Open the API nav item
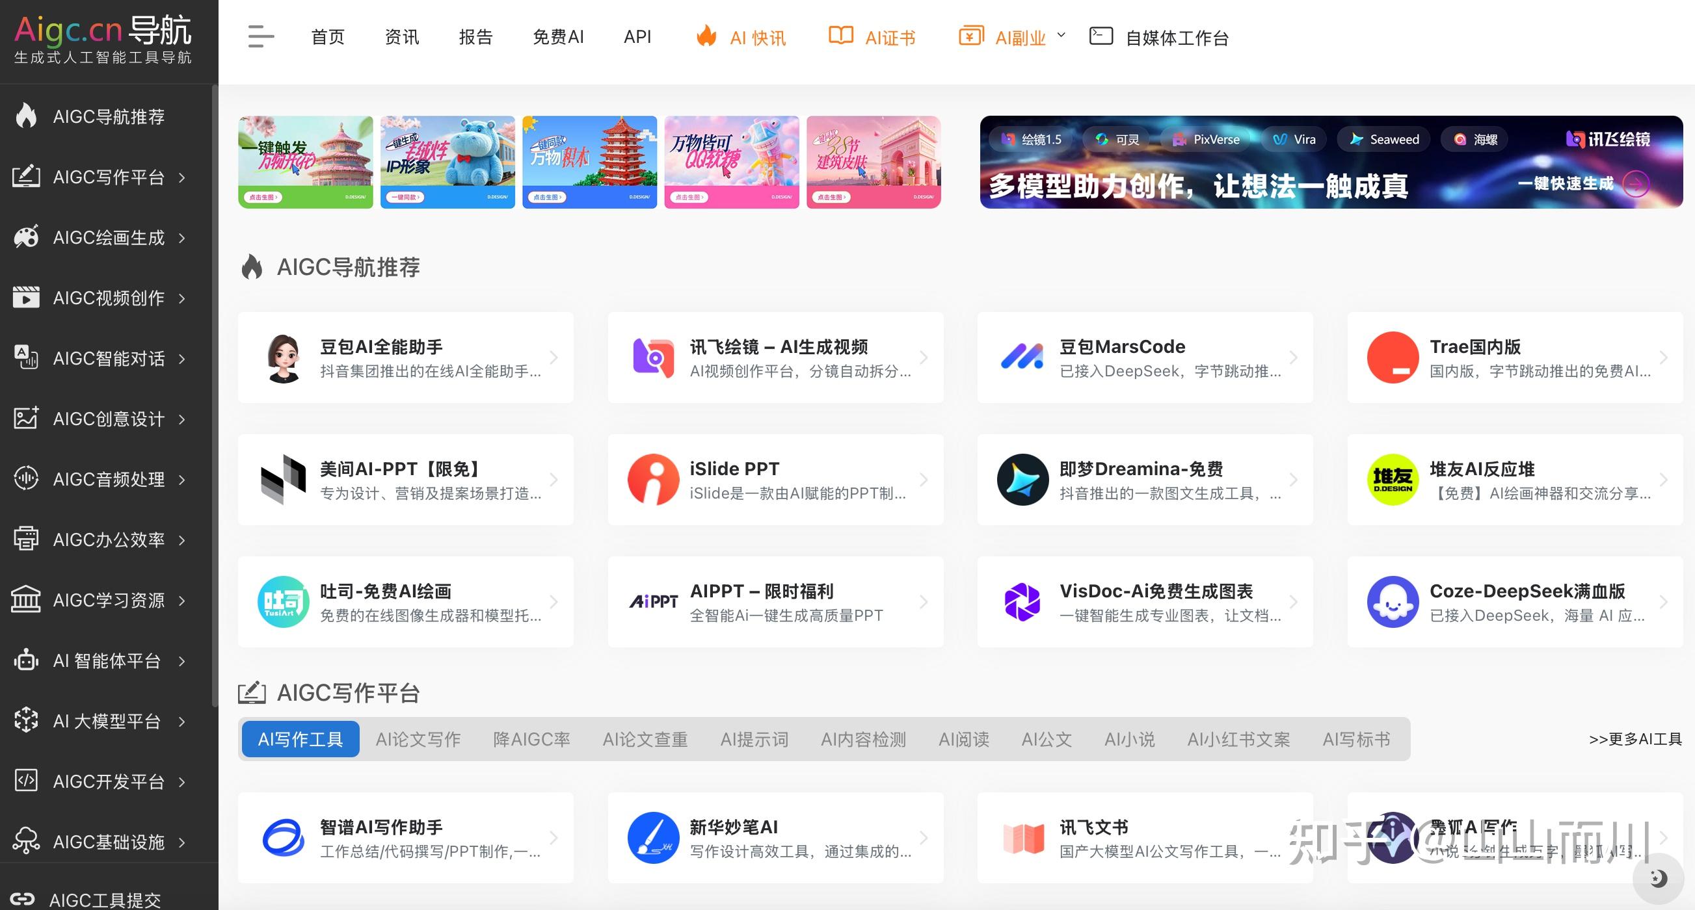Viewport: 1695px width, 910px height. 637,37
